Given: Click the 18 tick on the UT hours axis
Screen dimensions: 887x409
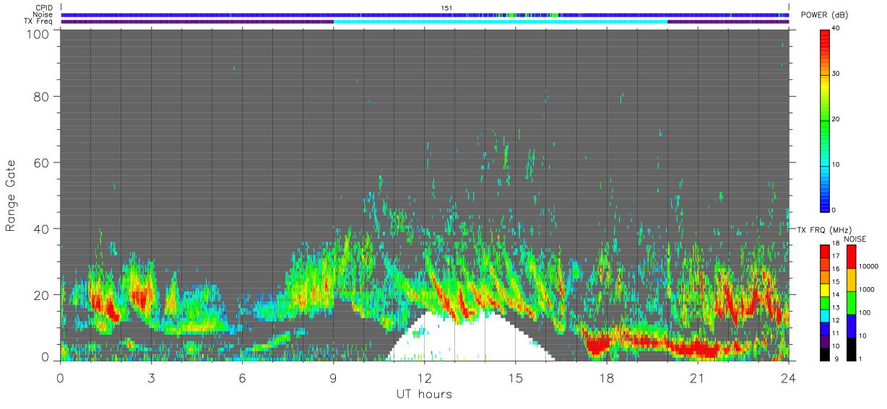Looking at the screenshot, I should coord(606,377).
